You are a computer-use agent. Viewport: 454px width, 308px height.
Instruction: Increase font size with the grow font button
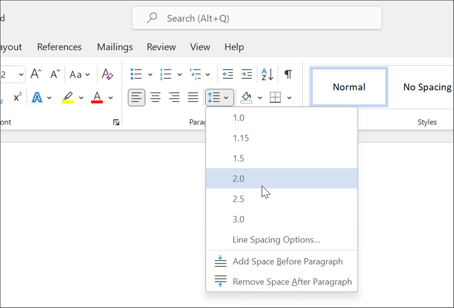coord(36,74)
